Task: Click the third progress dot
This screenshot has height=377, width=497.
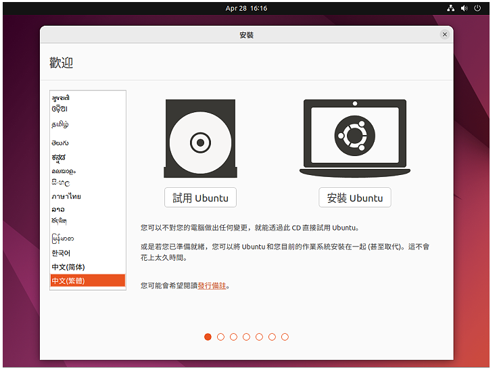Action: click(233, 336)
